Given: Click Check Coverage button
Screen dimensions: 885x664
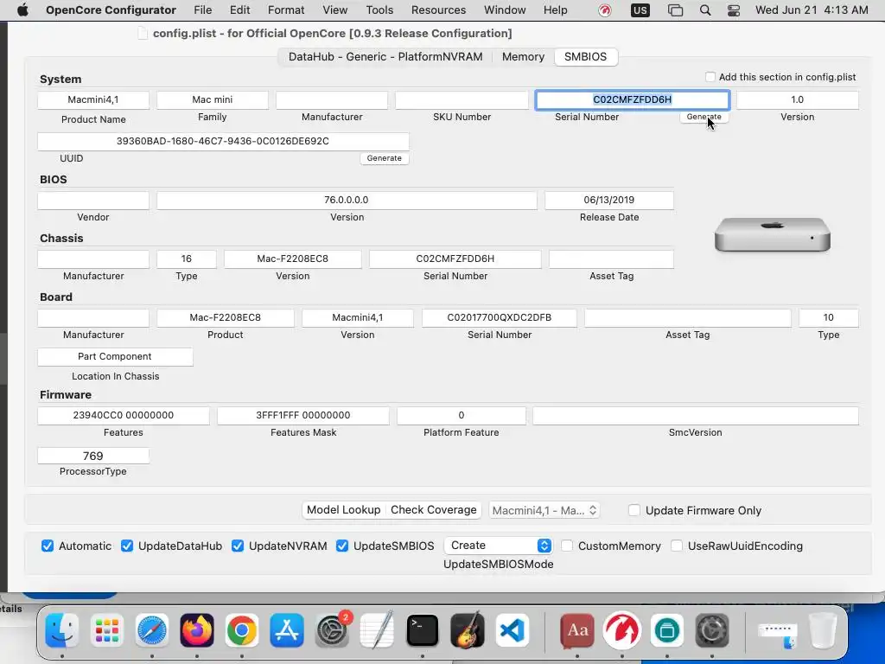Looking at the screenshot, I should point(434,510).
